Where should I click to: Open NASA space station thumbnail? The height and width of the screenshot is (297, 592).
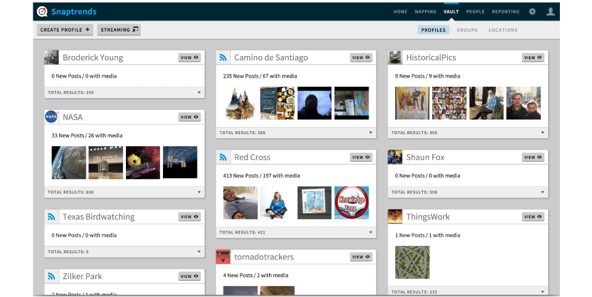(180, 163)
